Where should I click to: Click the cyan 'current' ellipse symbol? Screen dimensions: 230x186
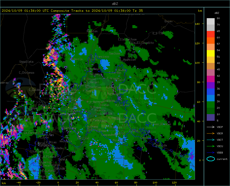pos(211,159)
